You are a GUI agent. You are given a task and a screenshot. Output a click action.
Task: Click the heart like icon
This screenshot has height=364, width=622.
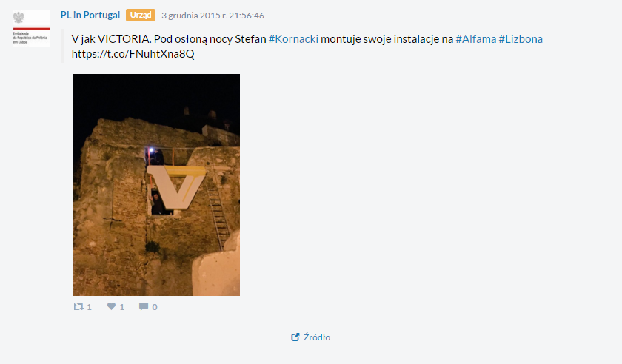click(x=111, y=306)
